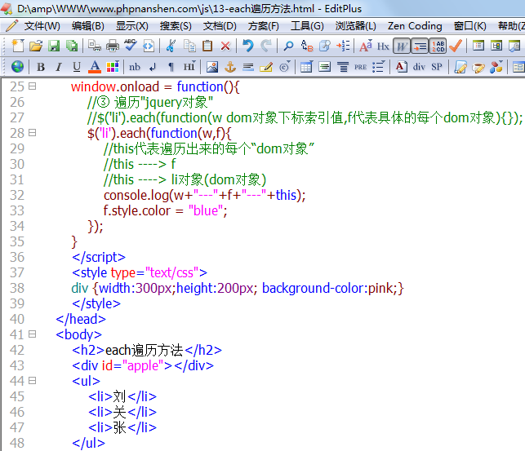Screen dimensions: 525x451
Task: Open the 方案(F) menu
Action: pos(263,26)
